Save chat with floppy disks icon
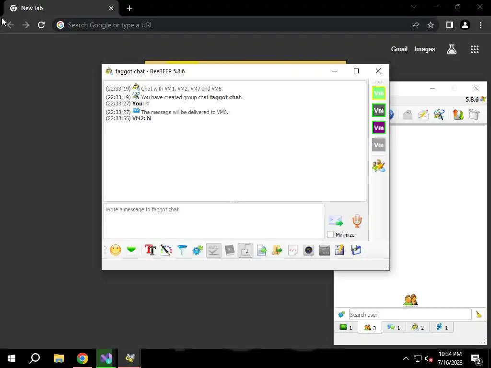This screenshot has height=368, width=491. pos(356,250)
